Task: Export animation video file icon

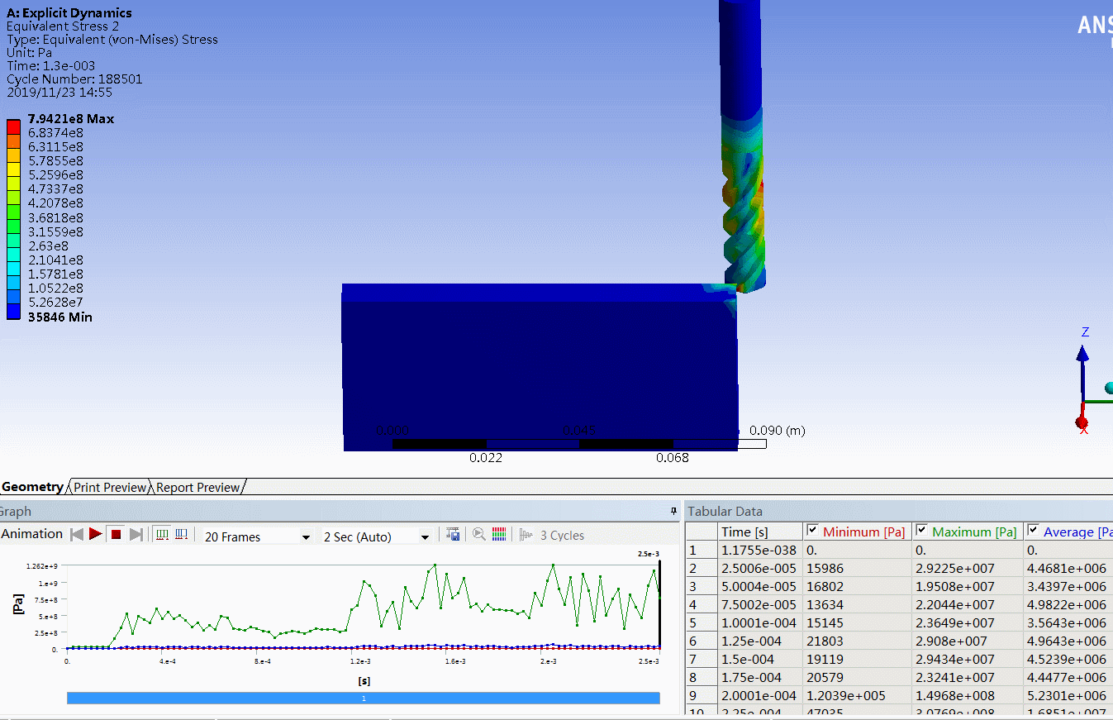Action: pyautogui.click(x=453, y=535)
